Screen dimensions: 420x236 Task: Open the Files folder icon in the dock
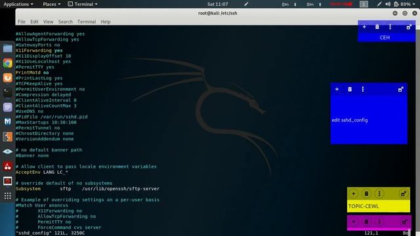click(x=7, y=49)
